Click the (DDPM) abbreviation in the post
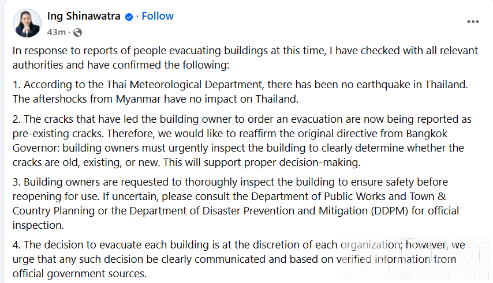The image size is (493, 283). [x=390, y=211]
